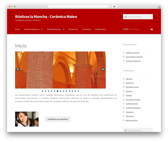This screenshot has height=142, width=168.
Task: Click the document icon beside Celosías
Action: click(x=124, y=91)
